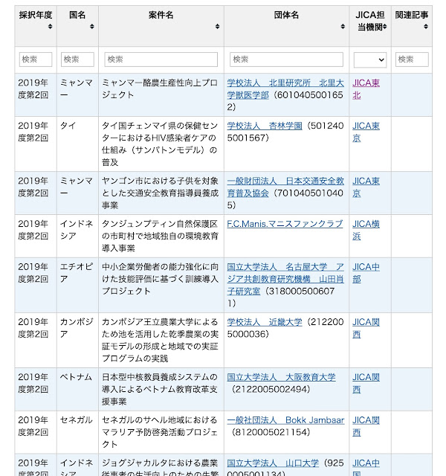
Task: Select 2019年度第2回 cell in セネガル row
Action: point(36,432)
